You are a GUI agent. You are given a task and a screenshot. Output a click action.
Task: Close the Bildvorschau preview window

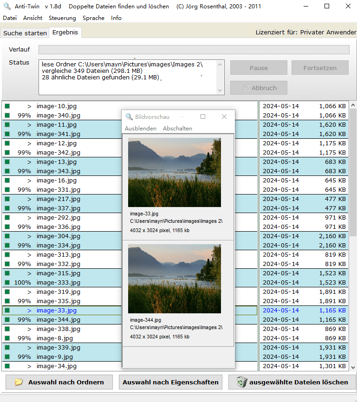click(x=224, y=117)
